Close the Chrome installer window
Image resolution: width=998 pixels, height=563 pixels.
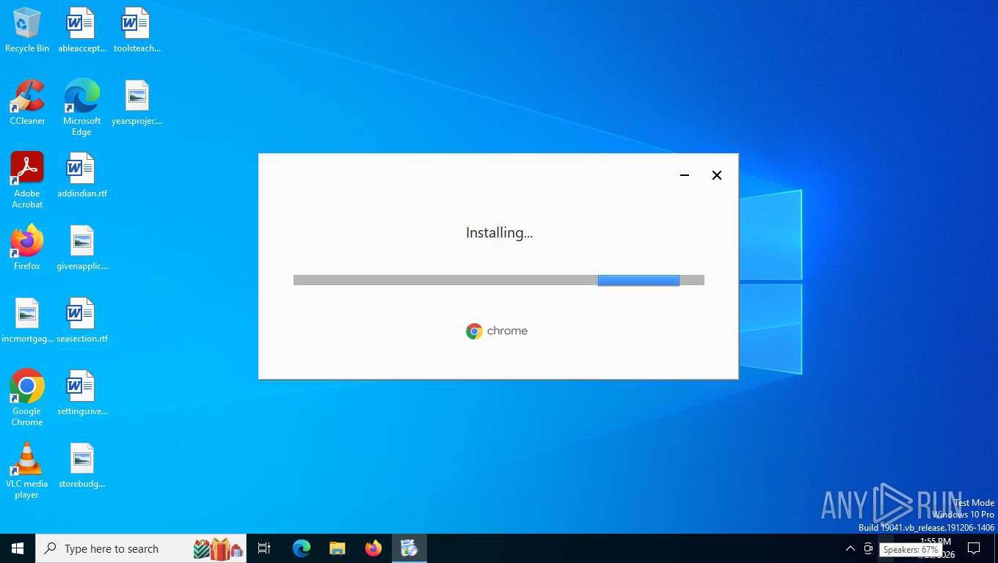[x=717, y=175]
